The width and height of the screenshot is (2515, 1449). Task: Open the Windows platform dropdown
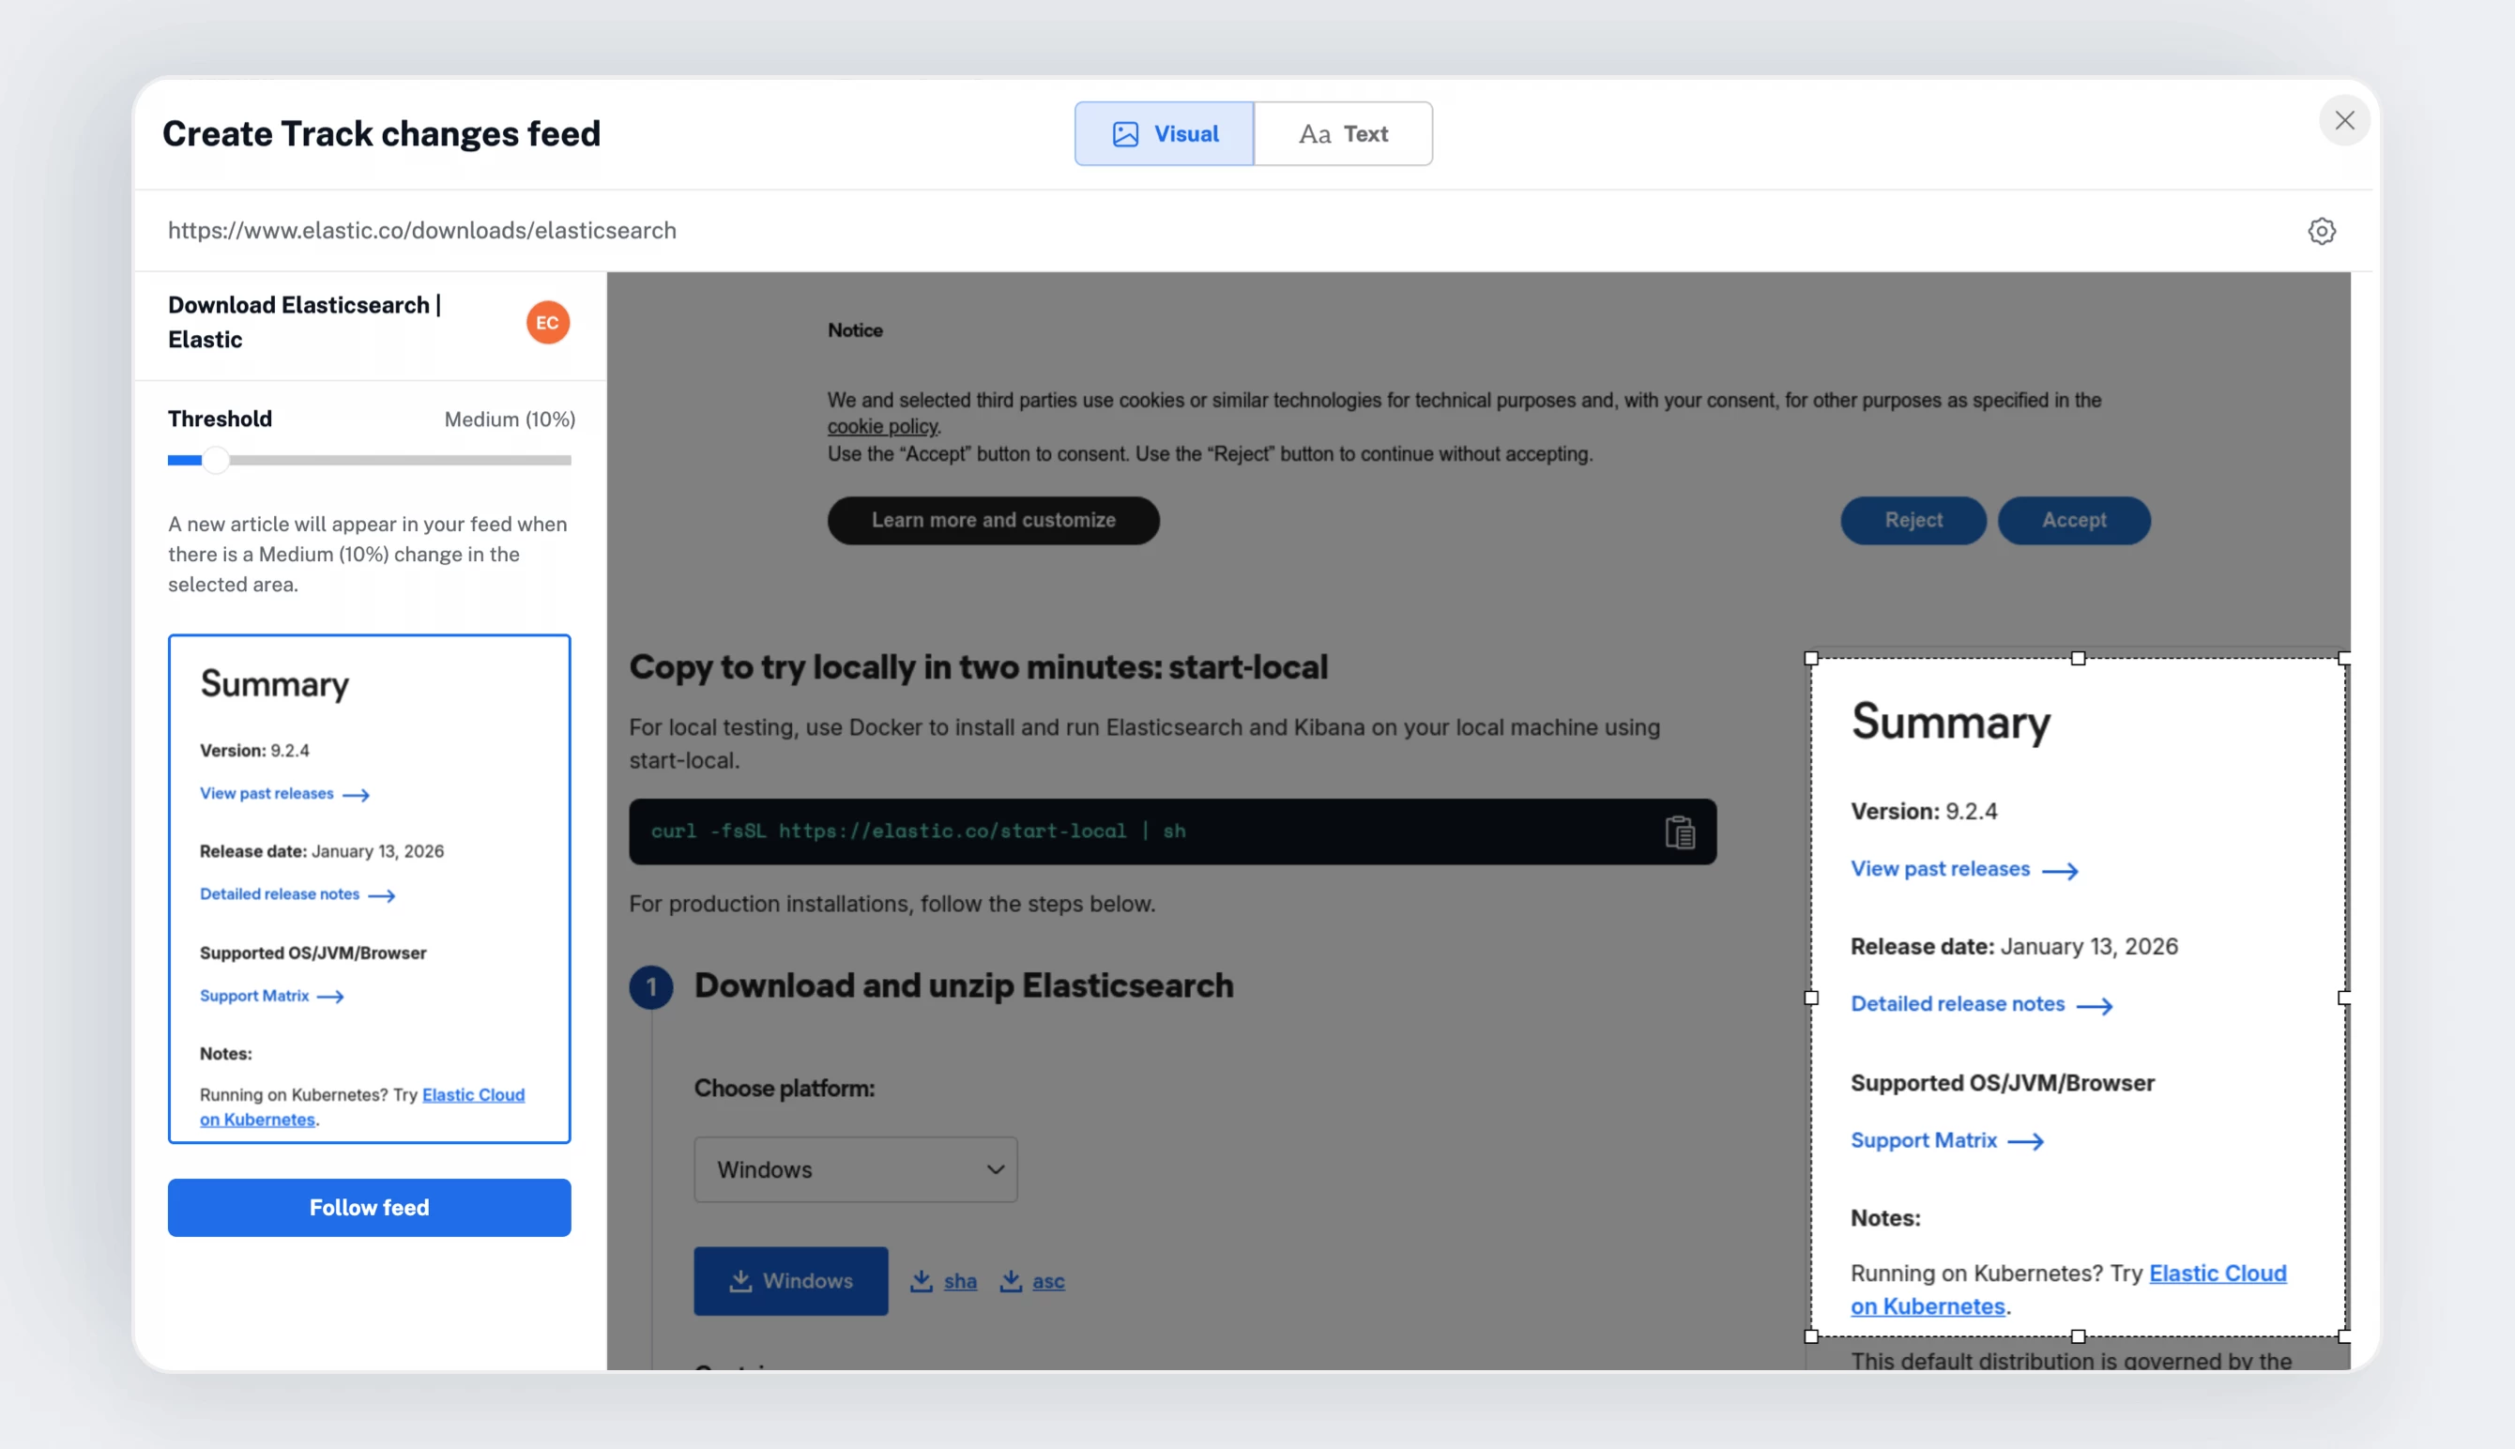click(x=856, y=1169)
